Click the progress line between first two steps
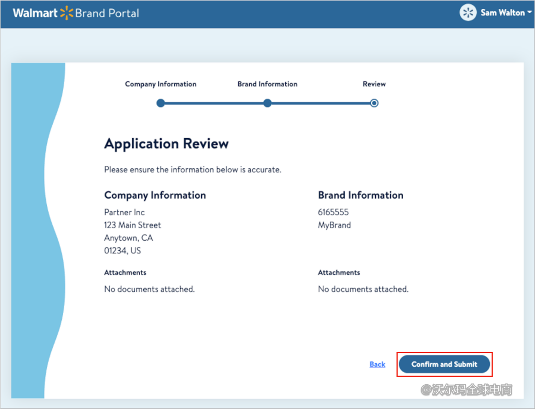The image size is (535, 409). 214,103
